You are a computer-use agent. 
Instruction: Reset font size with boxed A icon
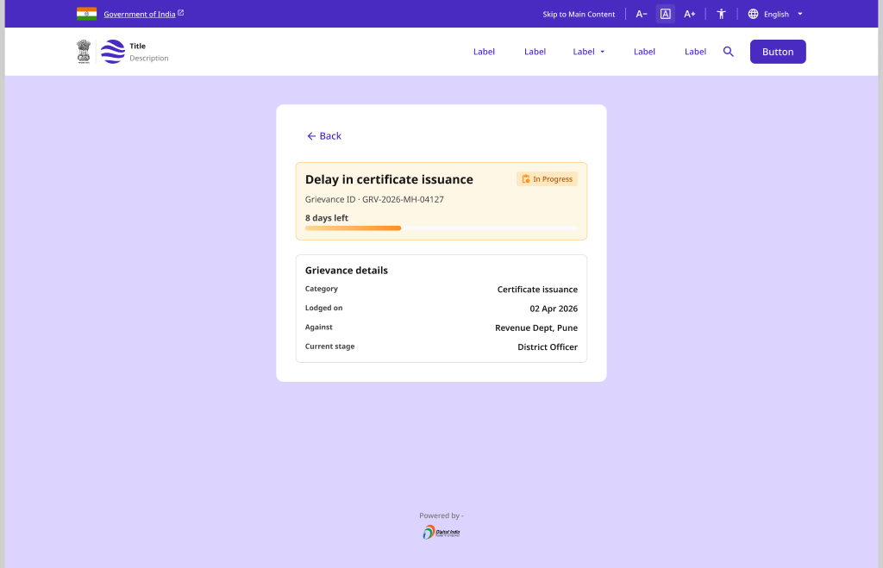pyautogui.click(x=665, y=14)
